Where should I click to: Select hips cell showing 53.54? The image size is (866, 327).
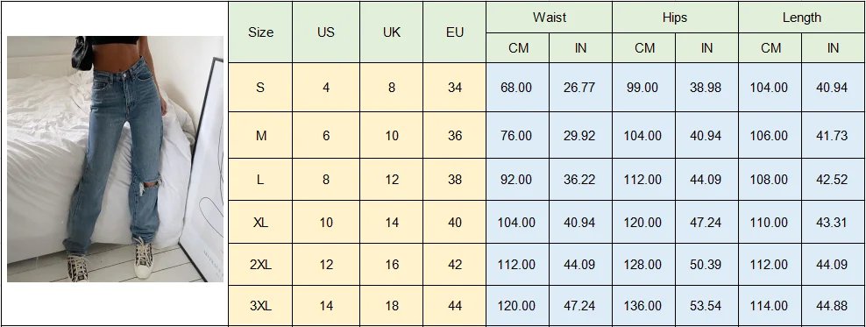pos(706,305)
